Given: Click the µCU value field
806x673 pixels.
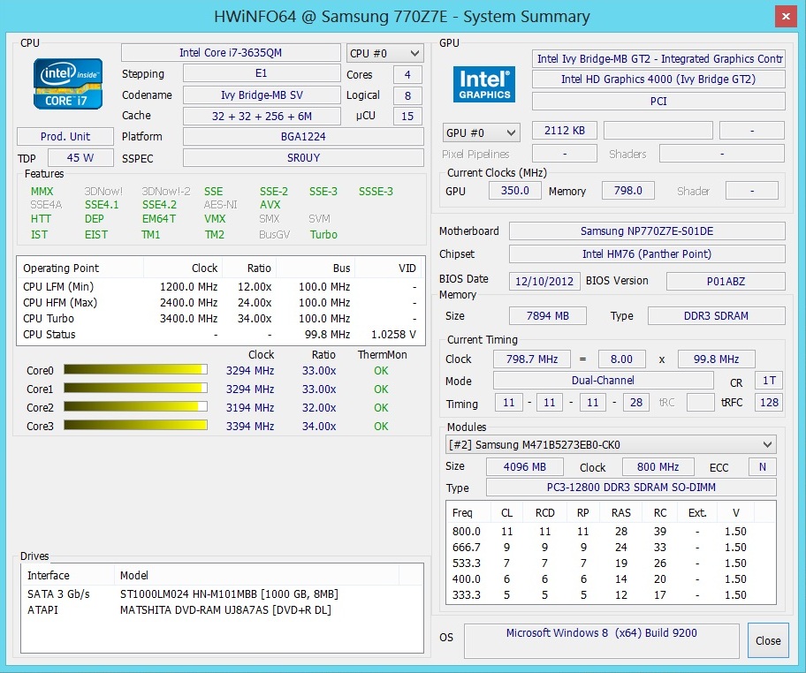Looking at the screenshot, I should pyautogui.click(x=407, y=116).
